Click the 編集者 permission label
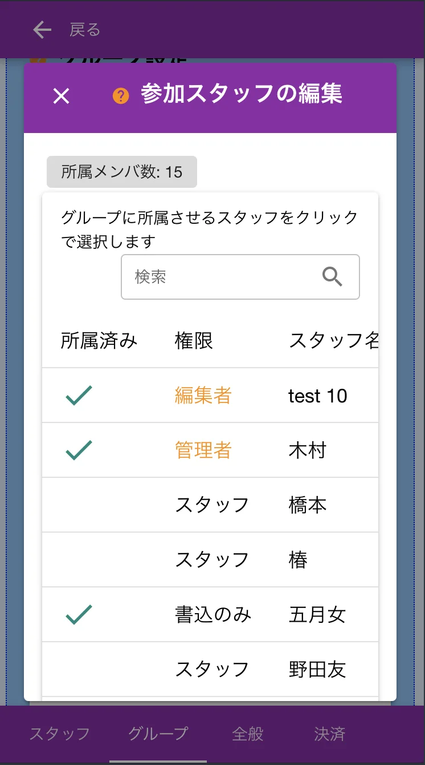 (x=203, y=396)
